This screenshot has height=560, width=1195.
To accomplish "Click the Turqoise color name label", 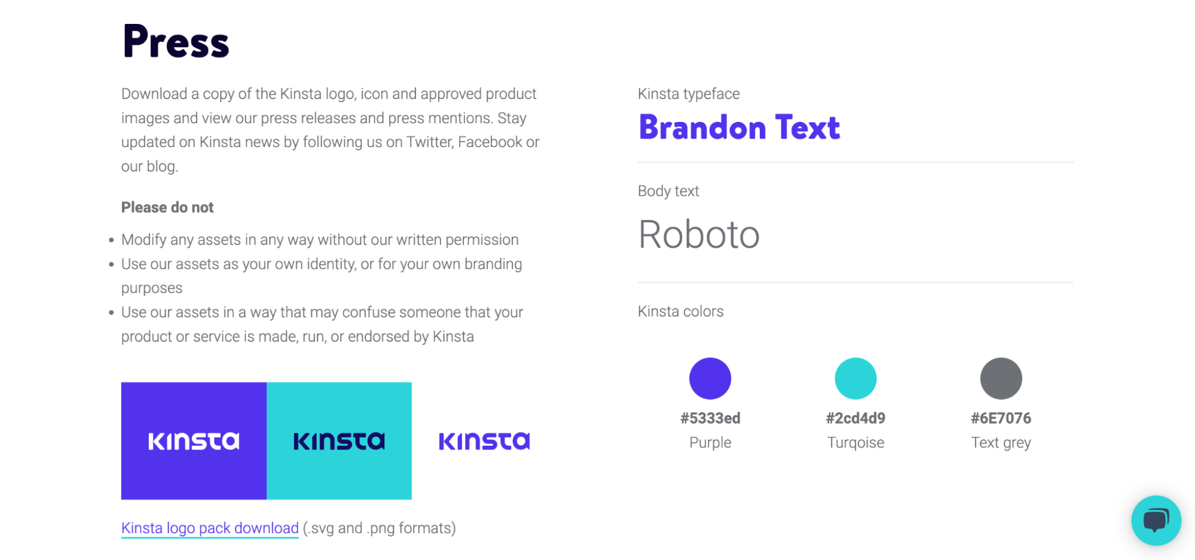I will 855,442.
